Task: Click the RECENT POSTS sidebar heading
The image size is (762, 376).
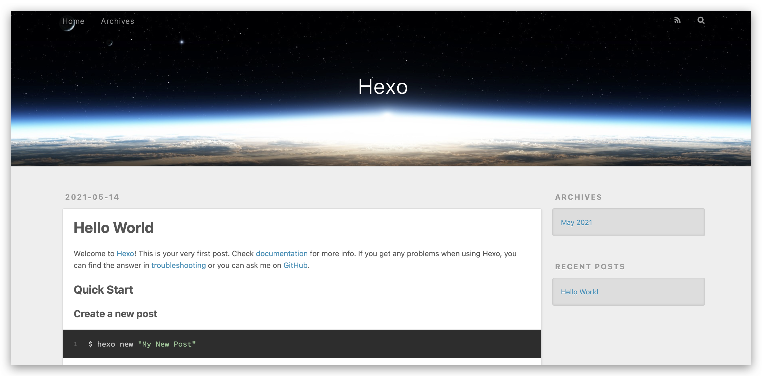Action: 590,266
